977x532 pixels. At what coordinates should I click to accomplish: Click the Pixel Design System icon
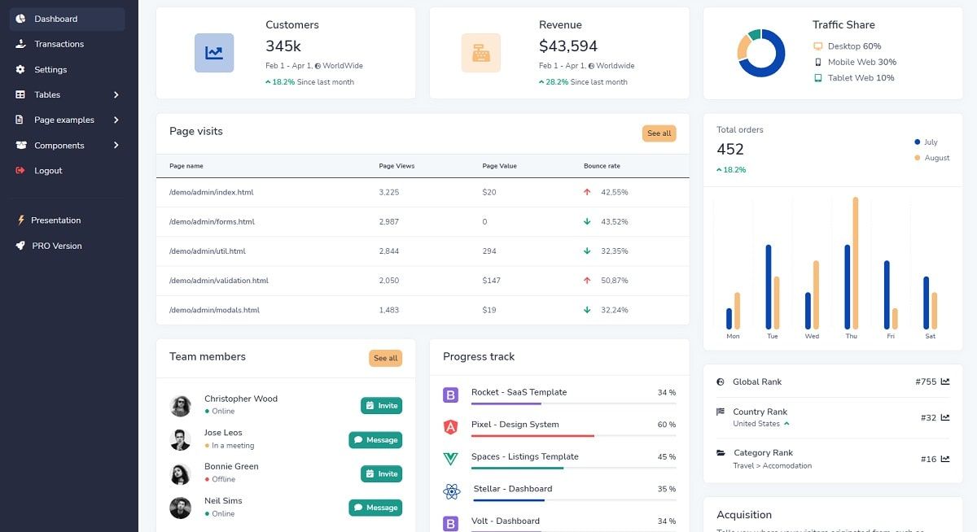(x=450, y=424)
